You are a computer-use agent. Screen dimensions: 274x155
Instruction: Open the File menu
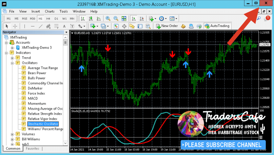12,12
